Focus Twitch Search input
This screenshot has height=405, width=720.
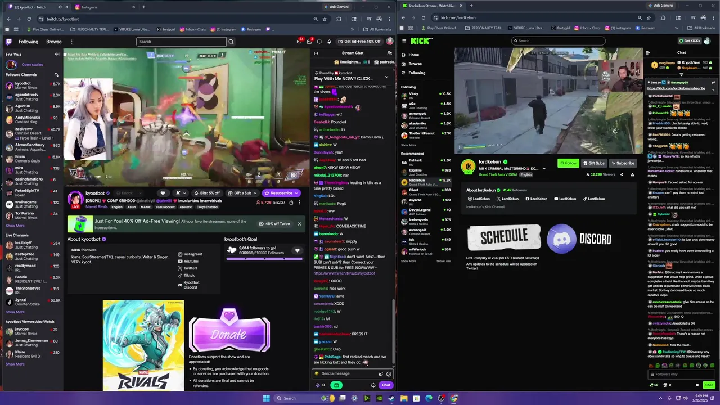click(x=181, y=42)
